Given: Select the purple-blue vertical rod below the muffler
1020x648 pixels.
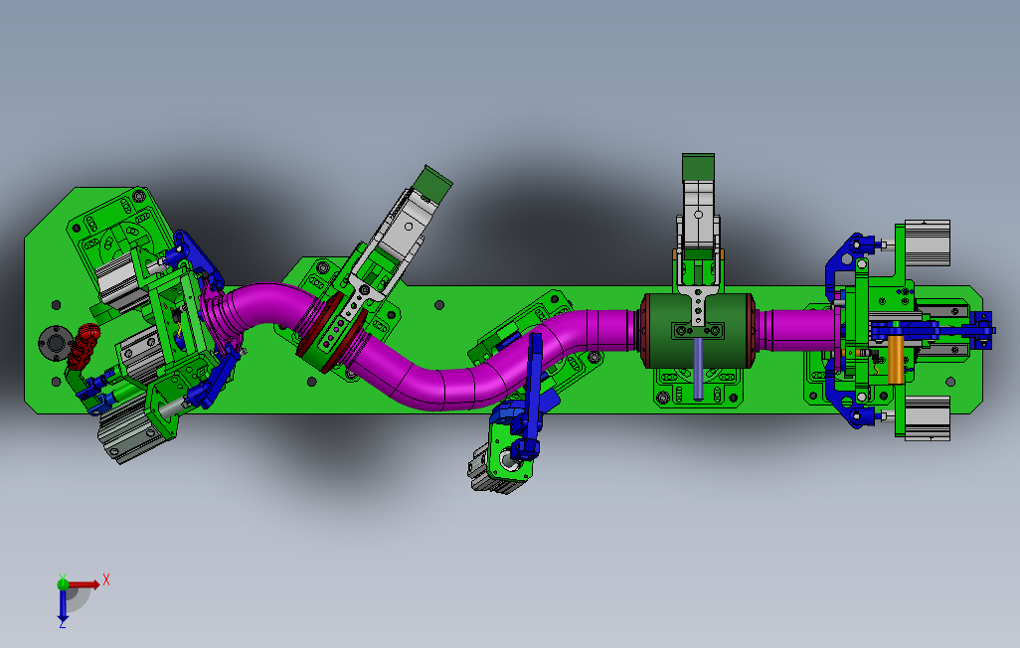Looking at the screenshot, I should coord(698,368).
